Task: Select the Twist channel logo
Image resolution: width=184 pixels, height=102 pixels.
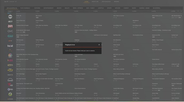Action: (x=10, y=46)
